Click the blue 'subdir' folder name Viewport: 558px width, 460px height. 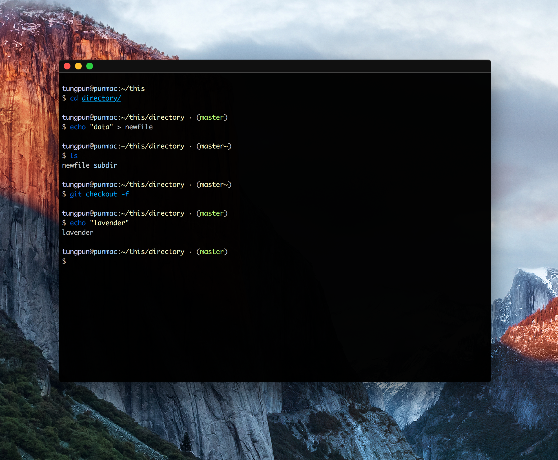click(105, 165)
